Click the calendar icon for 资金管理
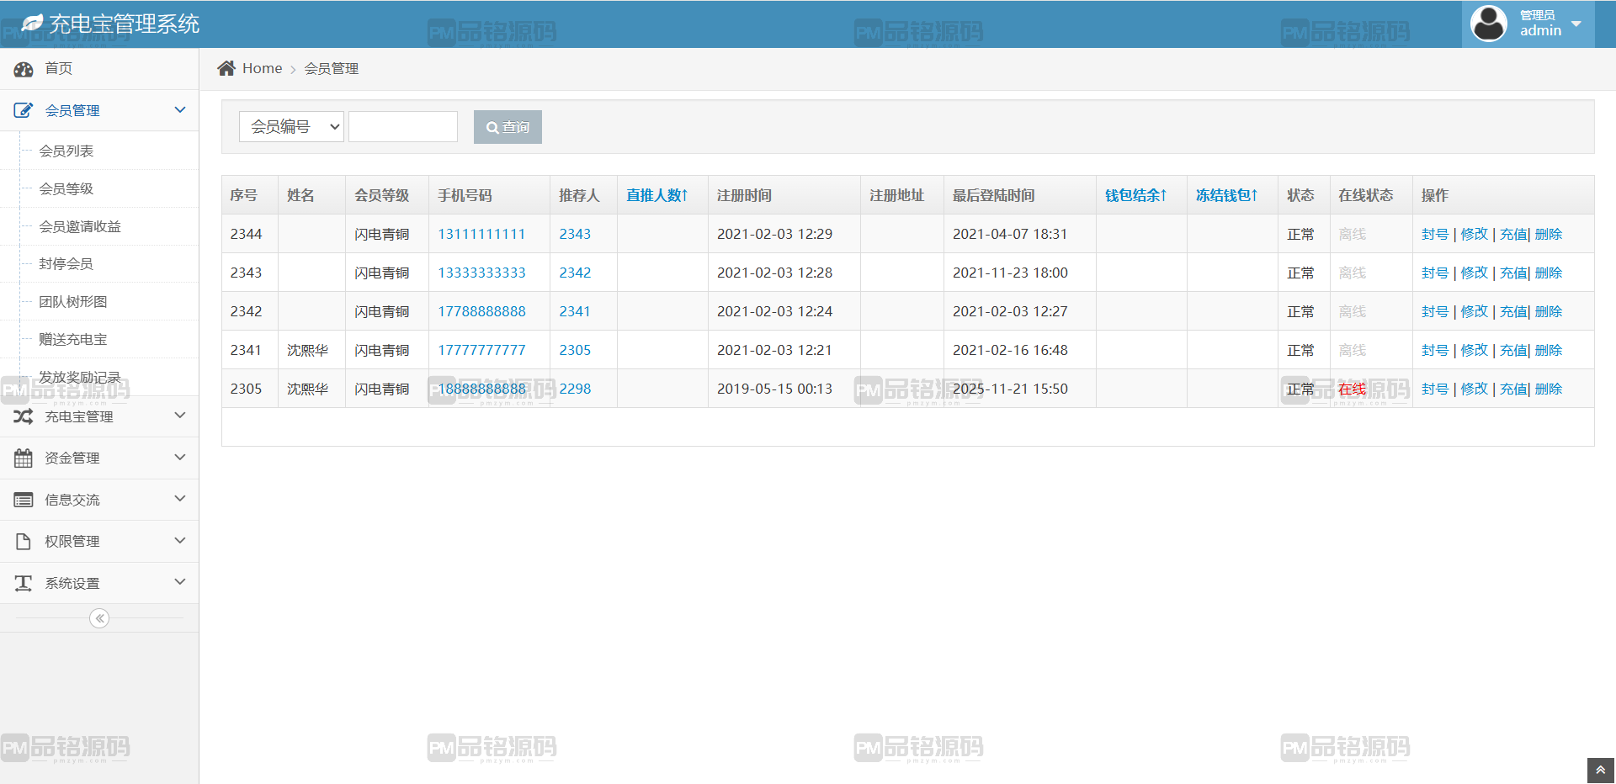Screen dimensions: 1616x784 click(x=24, y=458)
